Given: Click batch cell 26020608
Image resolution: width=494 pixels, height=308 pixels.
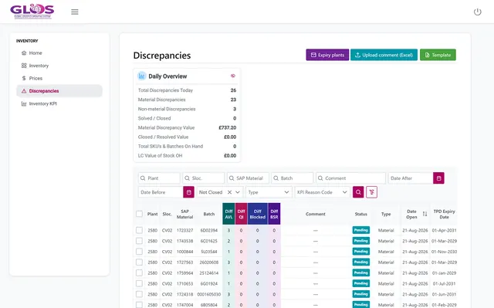Looking at the screenshot, I should (x=209, y=262).
